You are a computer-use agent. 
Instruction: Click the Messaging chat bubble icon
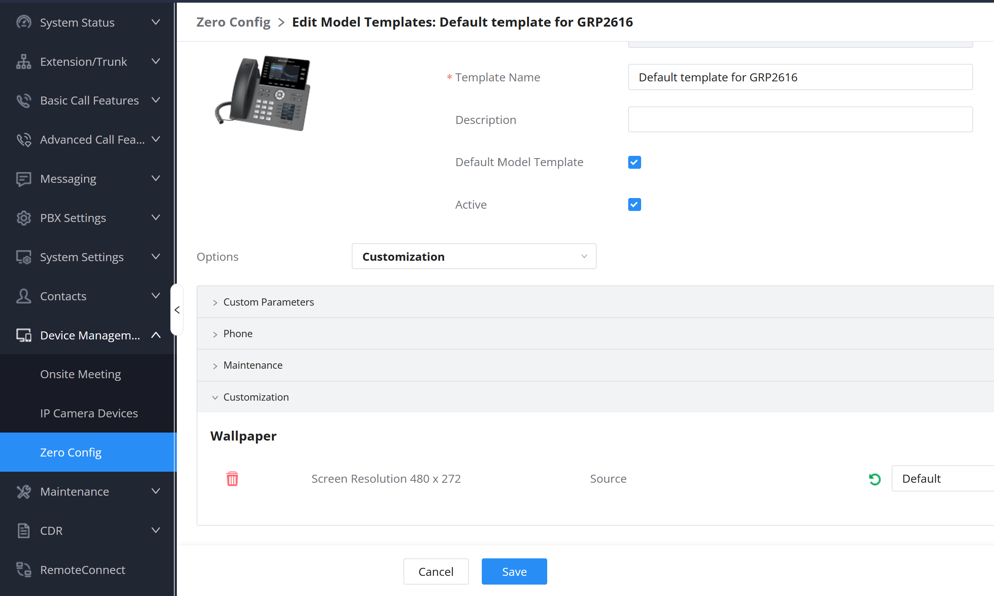click(x=23, y=179)
